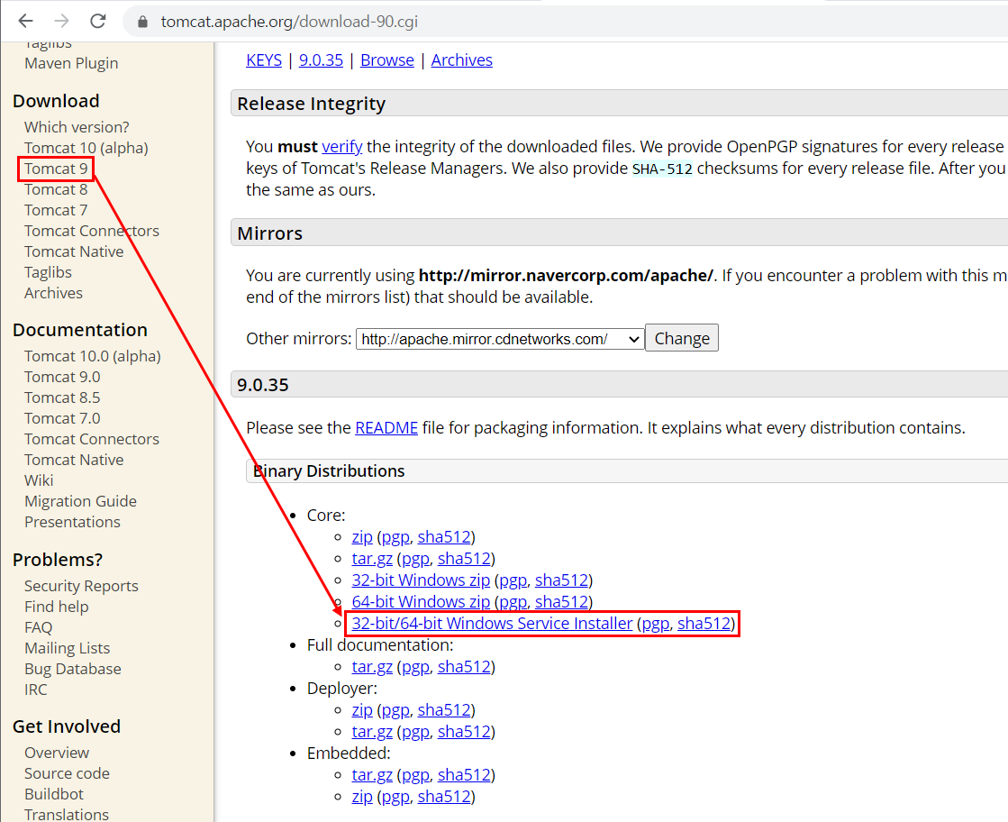Screen dimensions: 1008x822
Task: Open Archives under Download sidebar
Action: (53, 293)
